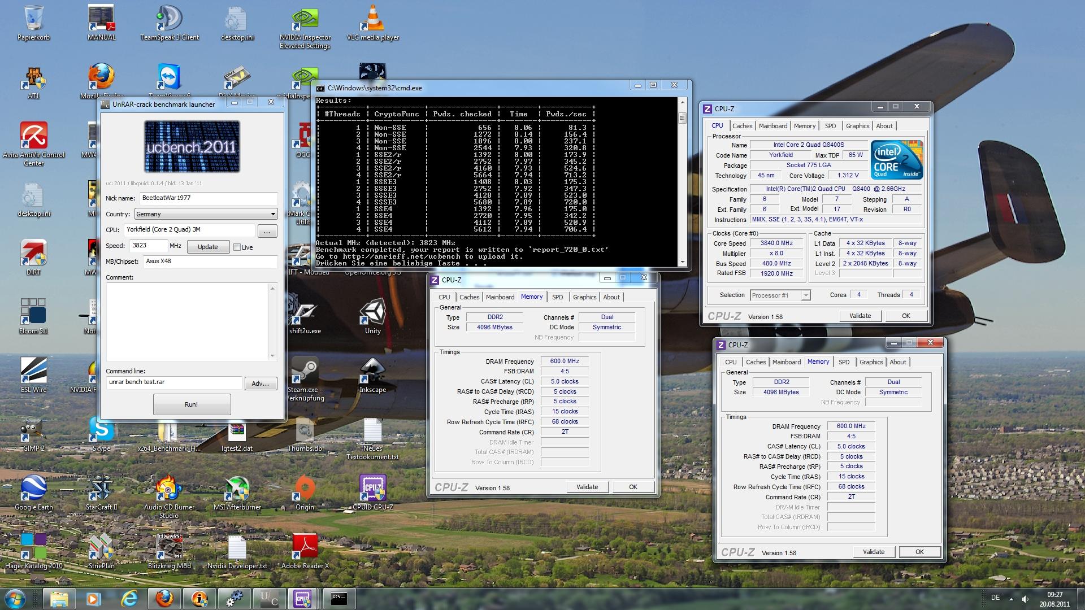Image resolution: width=1085 pixels, height=610 pixels.
Task: Launch TeamSpeak 3 Client shortcut
Action: click(x=170, y=23)
